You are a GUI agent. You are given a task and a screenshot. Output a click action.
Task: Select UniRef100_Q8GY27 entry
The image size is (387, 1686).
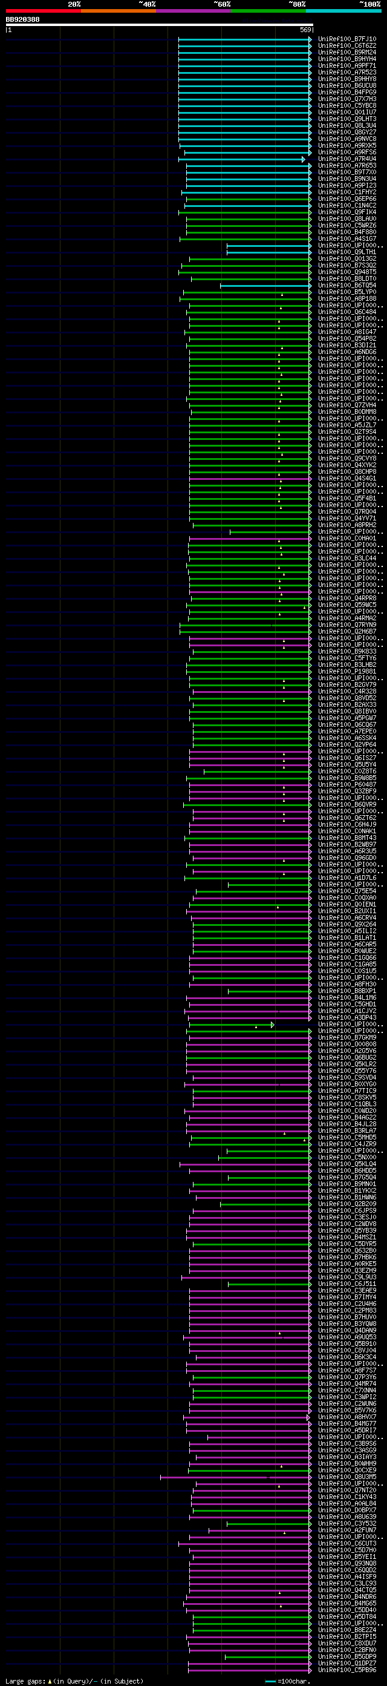point(347,132)
